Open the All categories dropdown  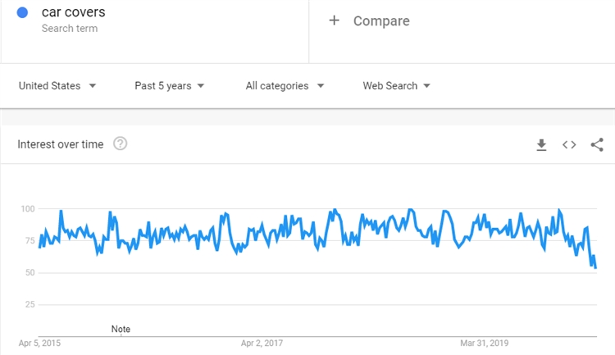click(285, 85)
